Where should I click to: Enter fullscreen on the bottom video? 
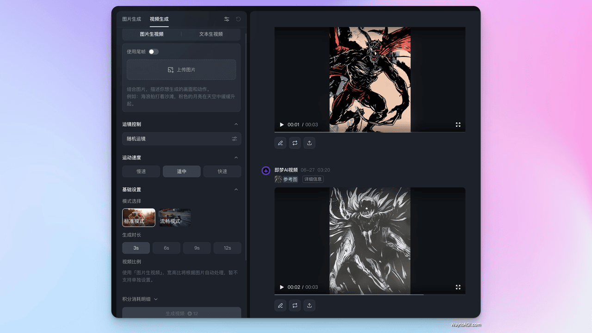(458, 287)
